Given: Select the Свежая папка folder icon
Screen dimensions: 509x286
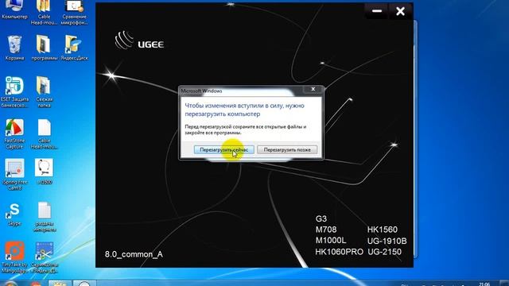Looking at the screenshot, I should 45,92.
